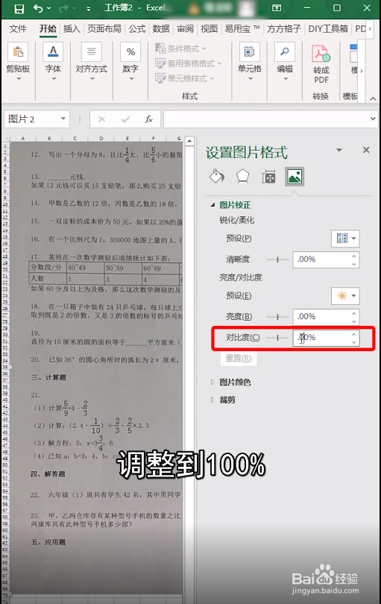Switch to the 插入 ribbon tab
Image resolution: width=381 pixels, height=604 pixels.
[x=72, y=29]
